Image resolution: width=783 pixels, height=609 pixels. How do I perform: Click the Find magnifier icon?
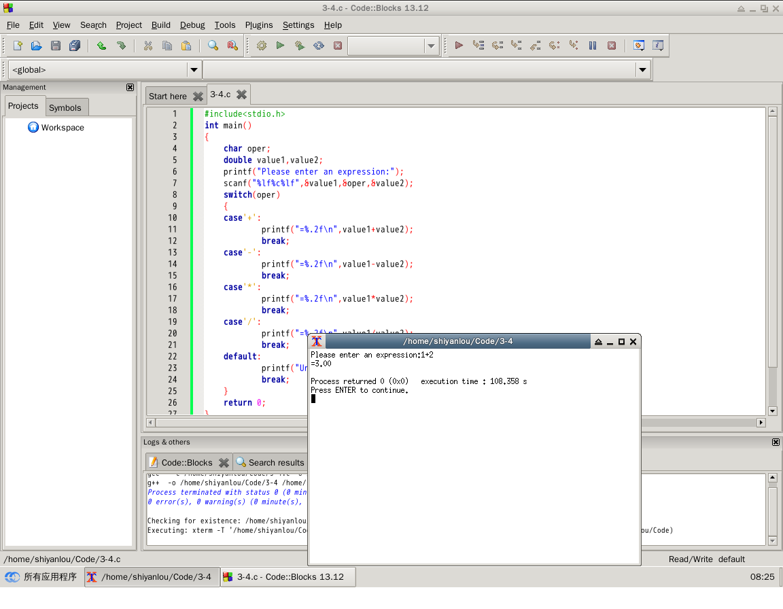tap(213, 46)
